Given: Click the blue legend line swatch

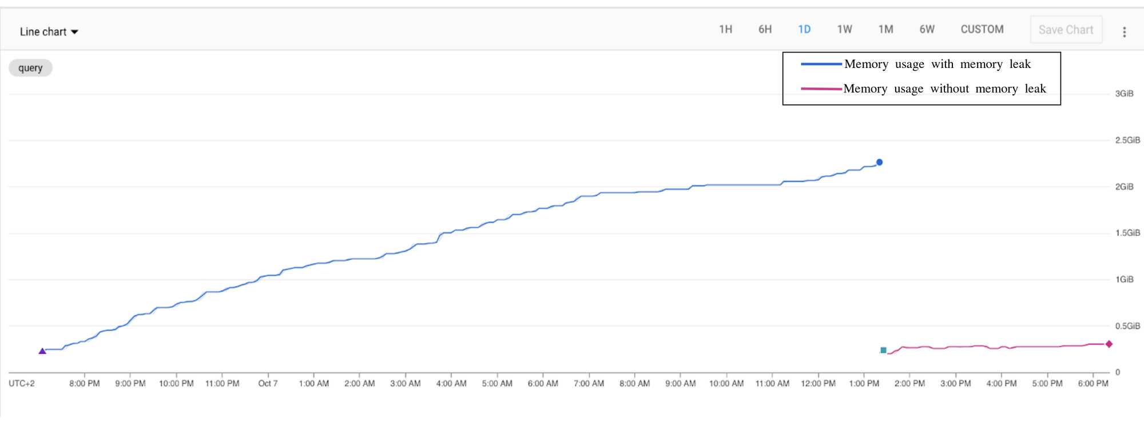Looking at the screenshot, I should 821,64.
